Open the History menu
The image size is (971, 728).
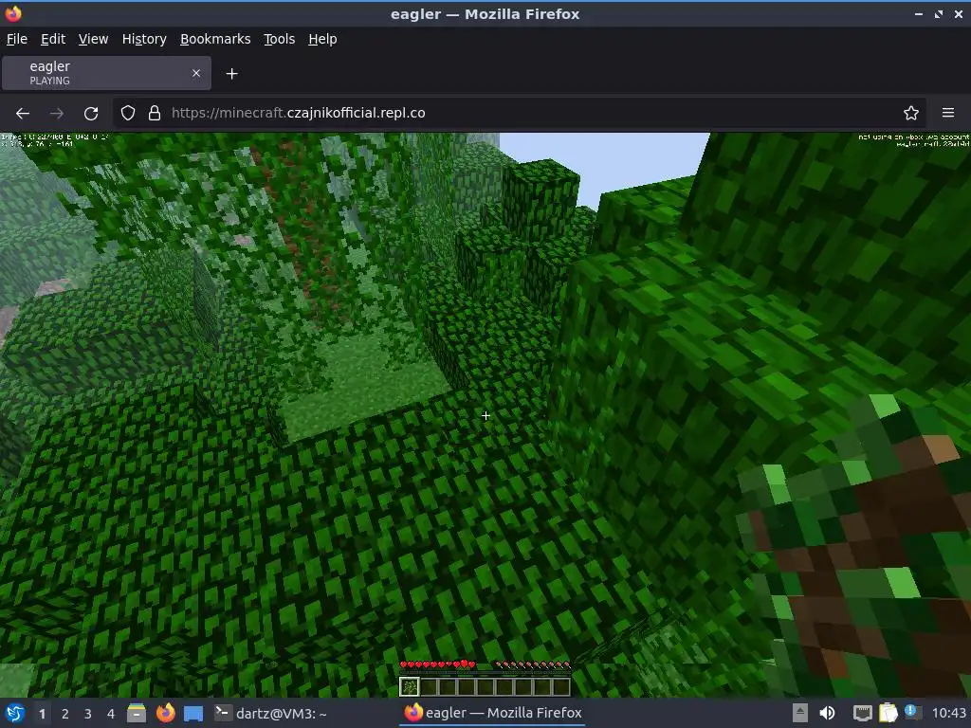coord(144,39)
